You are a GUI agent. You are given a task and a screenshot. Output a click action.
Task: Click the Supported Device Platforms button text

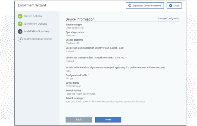(146, 6)
